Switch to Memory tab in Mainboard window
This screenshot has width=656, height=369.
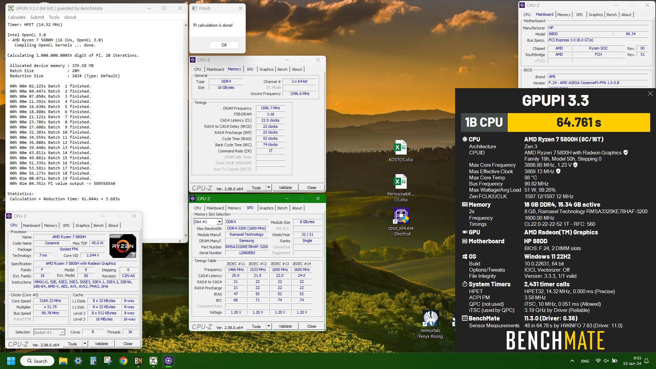(x=564, y=15)
